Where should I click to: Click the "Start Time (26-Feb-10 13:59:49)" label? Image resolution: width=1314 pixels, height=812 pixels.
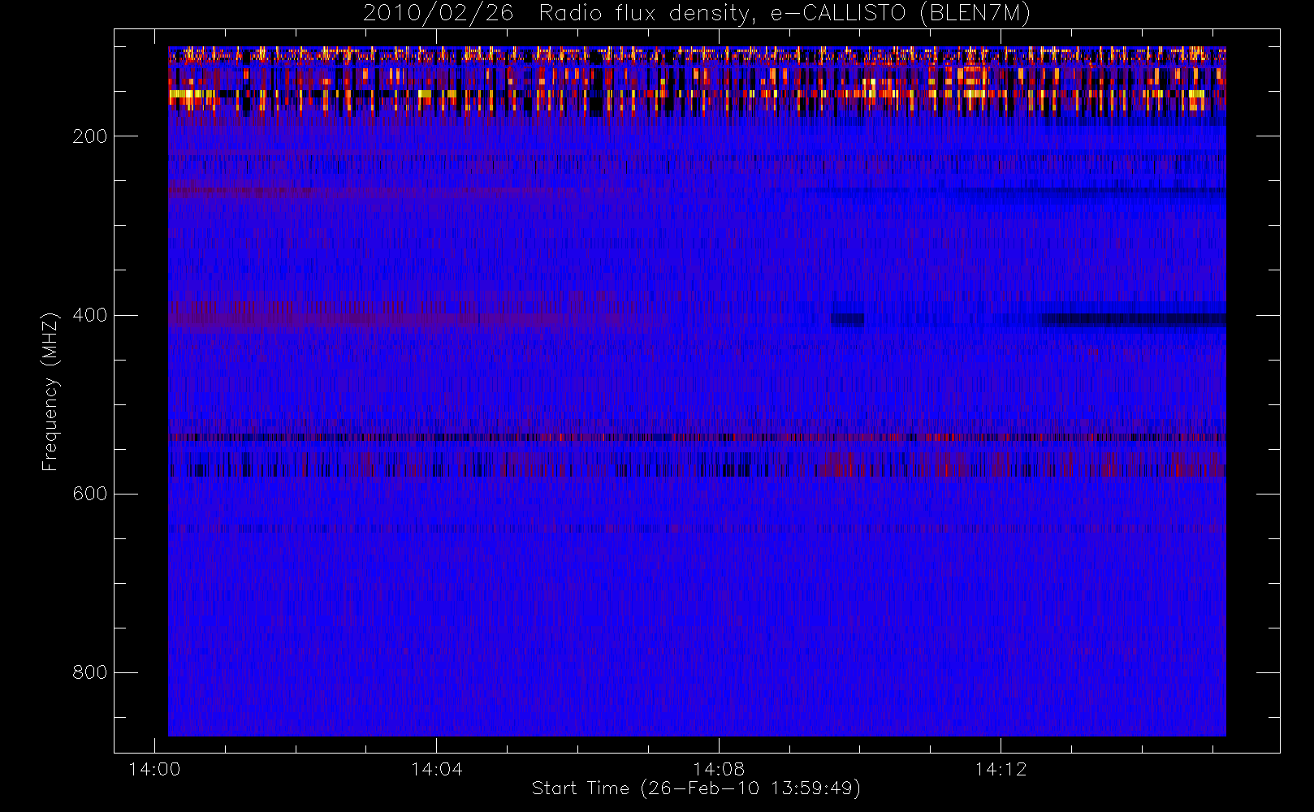[x=696, y=788]
